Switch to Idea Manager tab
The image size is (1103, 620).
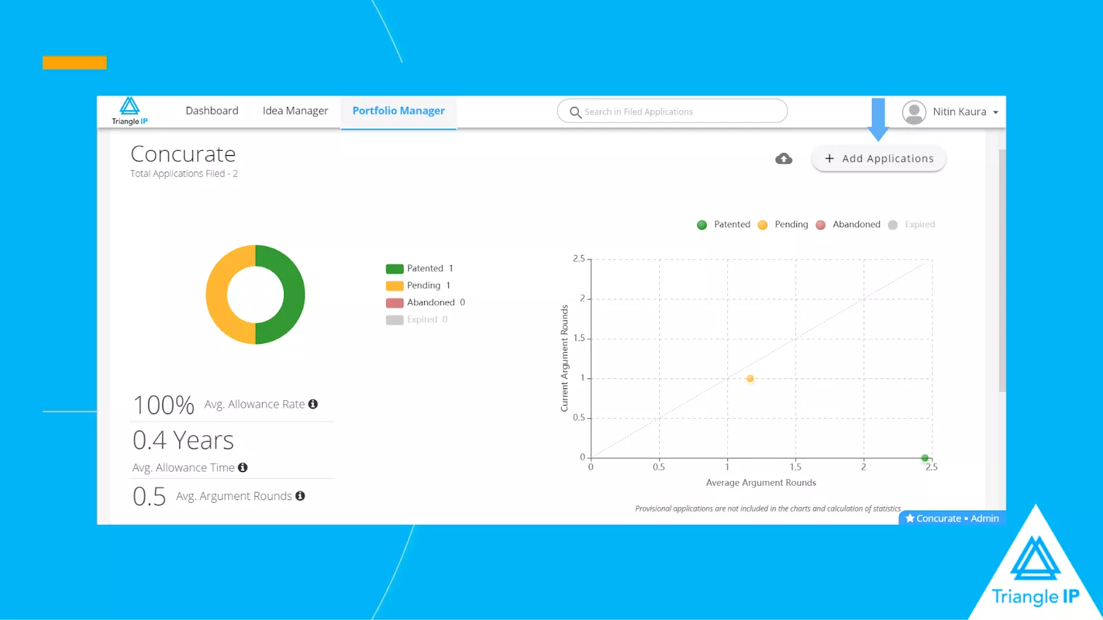[295, 111]
